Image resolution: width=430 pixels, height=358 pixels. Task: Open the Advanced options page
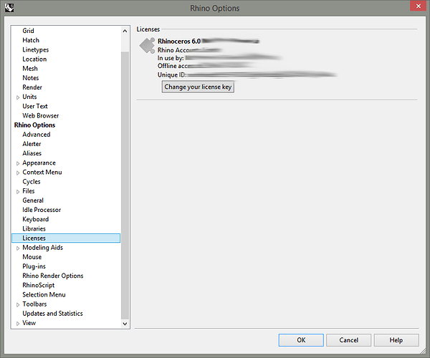point(37,135)
